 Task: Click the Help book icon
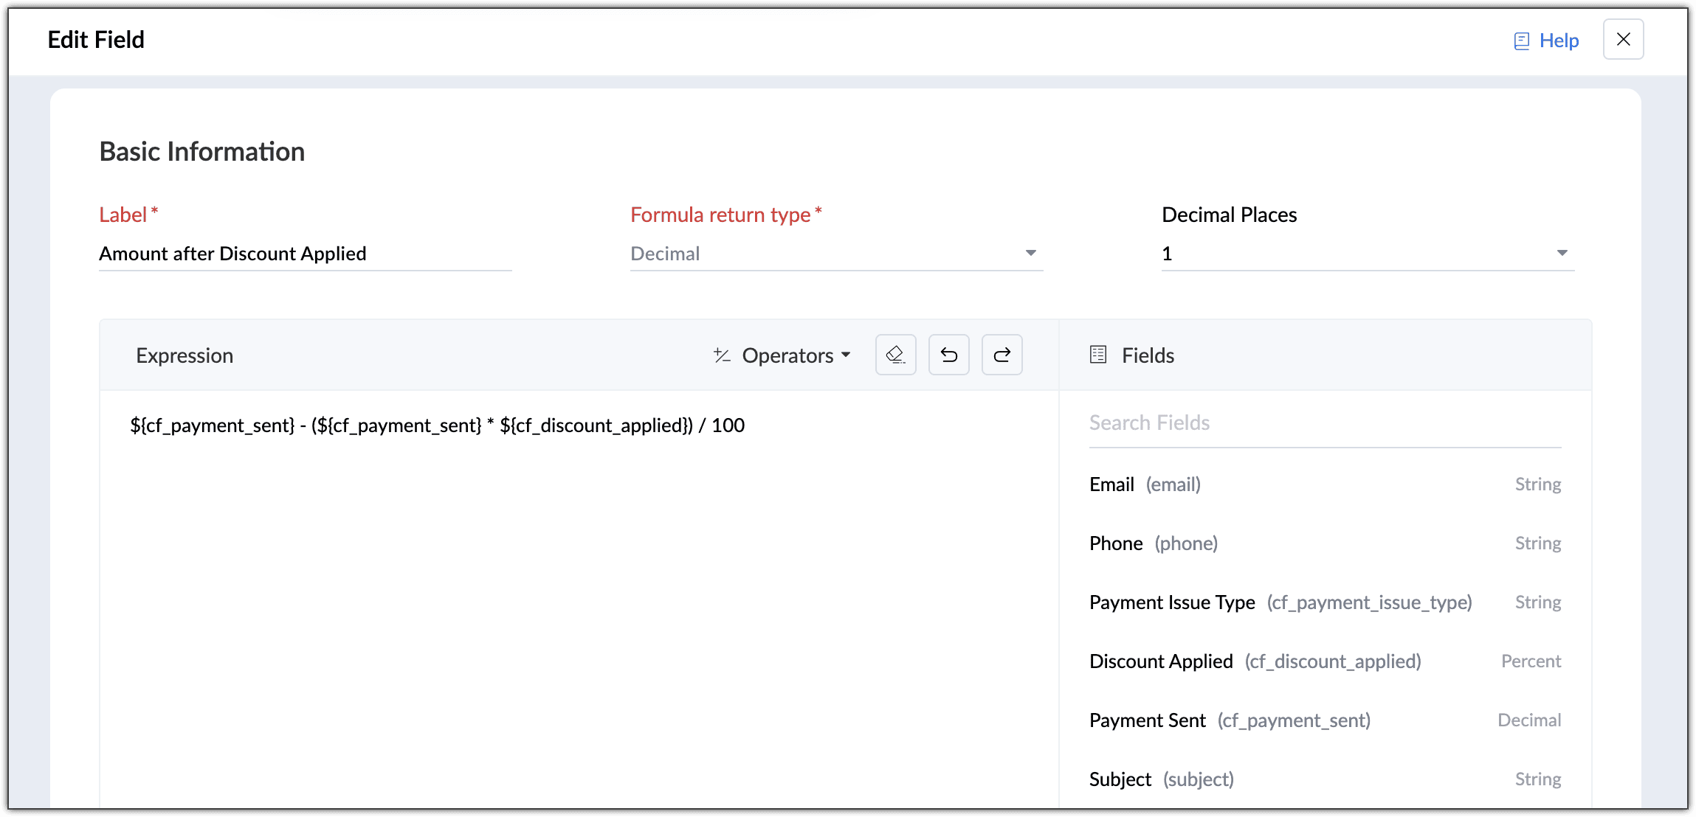point(1521,41)
